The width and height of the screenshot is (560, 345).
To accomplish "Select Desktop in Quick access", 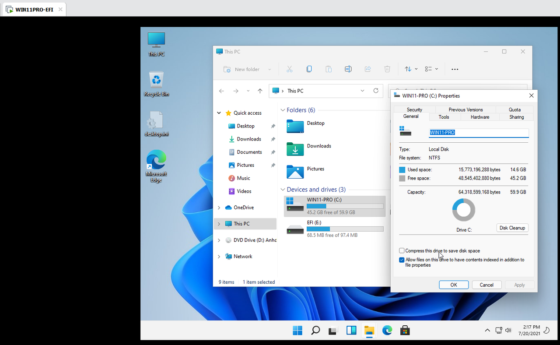I will point(245,126).
